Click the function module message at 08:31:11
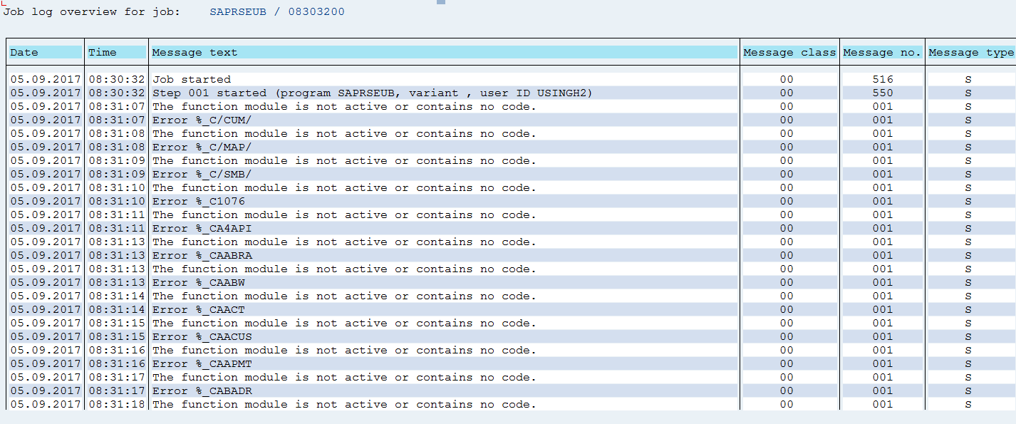Screen dimensions: 1016x424 pos(344,214)
